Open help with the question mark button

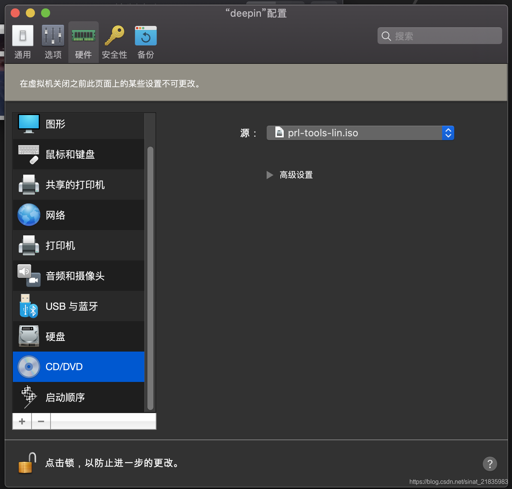pyautogui.click(x=490, y=464)
